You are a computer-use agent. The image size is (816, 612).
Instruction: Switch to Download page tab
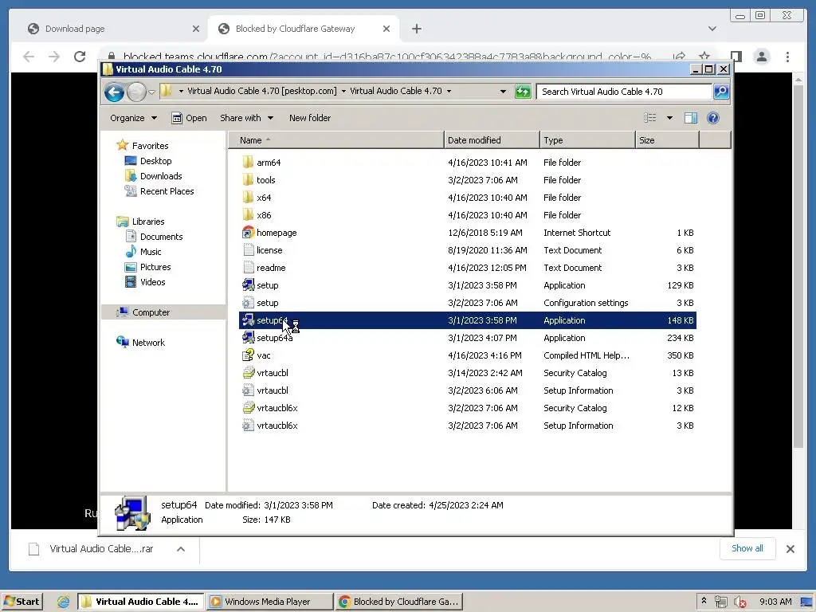113,29
